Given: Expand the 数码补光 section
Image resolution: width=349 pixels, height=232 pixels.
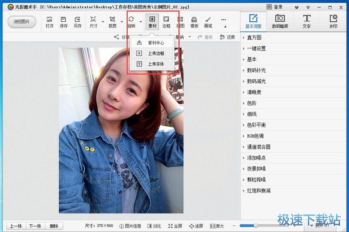Looking at the screenshot, I should tap(293, 71).
